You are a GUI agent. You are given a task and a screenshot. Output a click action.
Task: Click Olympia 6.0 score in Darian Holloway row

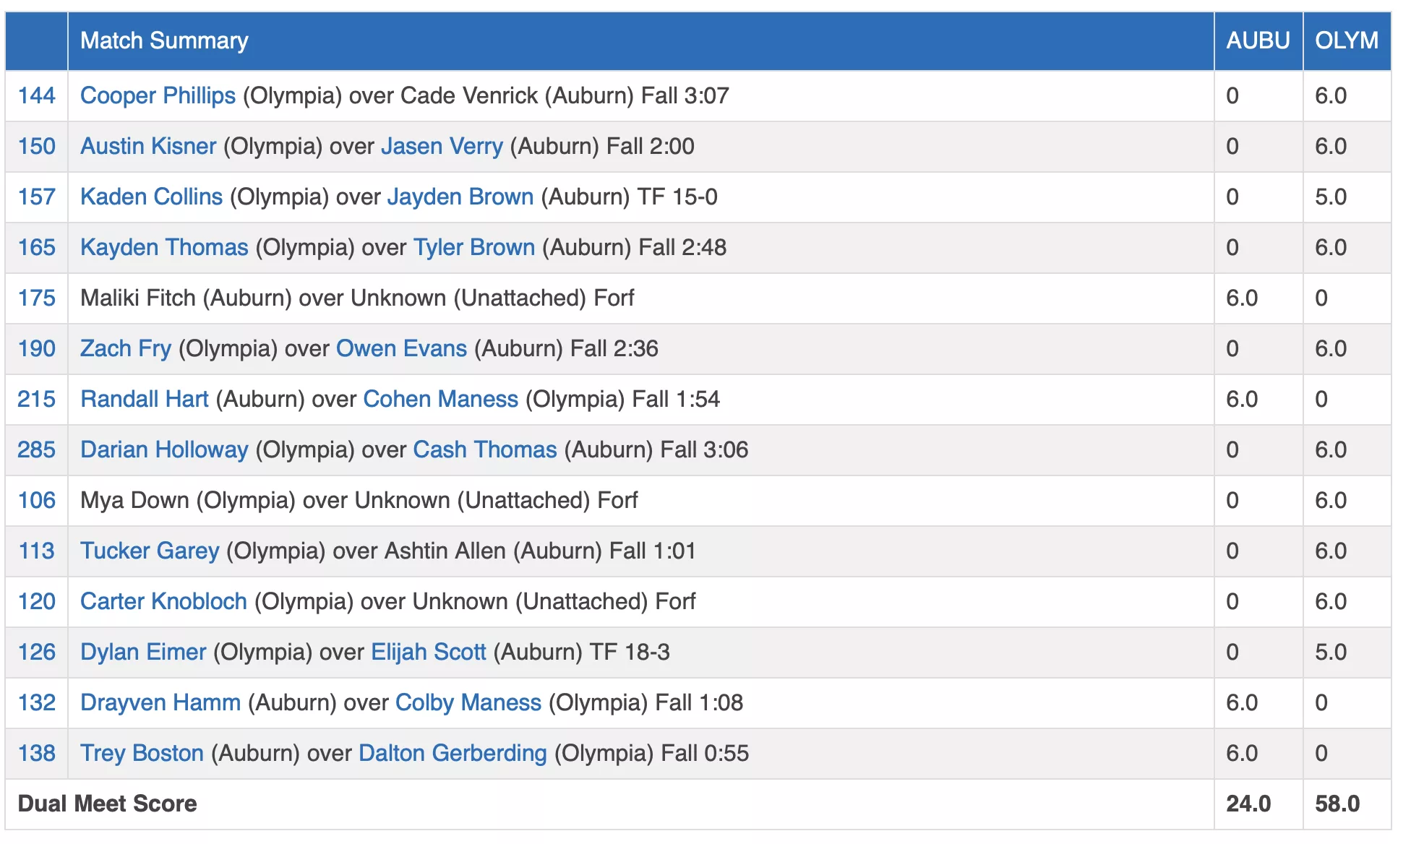click(x=1331, y=449)
